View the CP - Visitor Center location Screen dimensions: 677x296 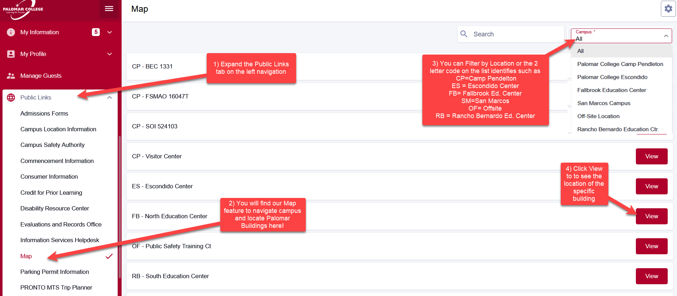click(x=652, y=156)
